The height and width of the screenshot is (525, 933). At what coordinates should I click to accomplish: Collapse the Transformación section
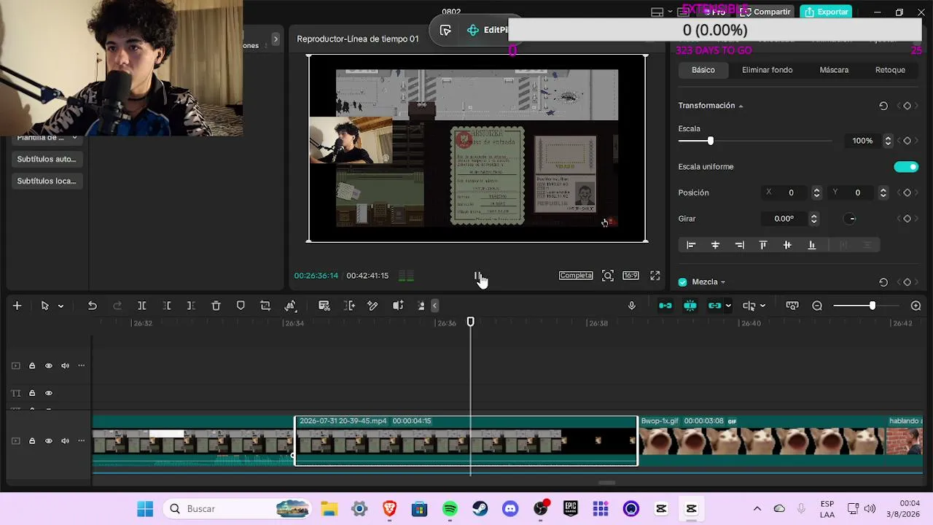[x=741, y=106]
